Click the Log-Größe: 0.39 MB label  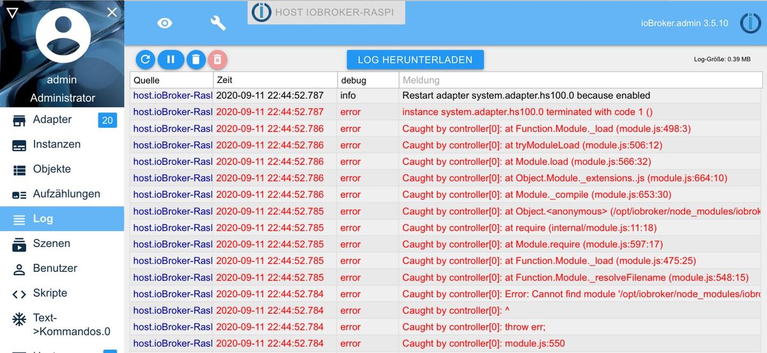click(x=722, y=59)
